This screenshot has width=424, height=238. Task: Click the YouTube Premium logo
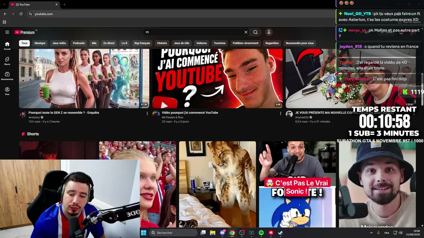click(25, 32)
